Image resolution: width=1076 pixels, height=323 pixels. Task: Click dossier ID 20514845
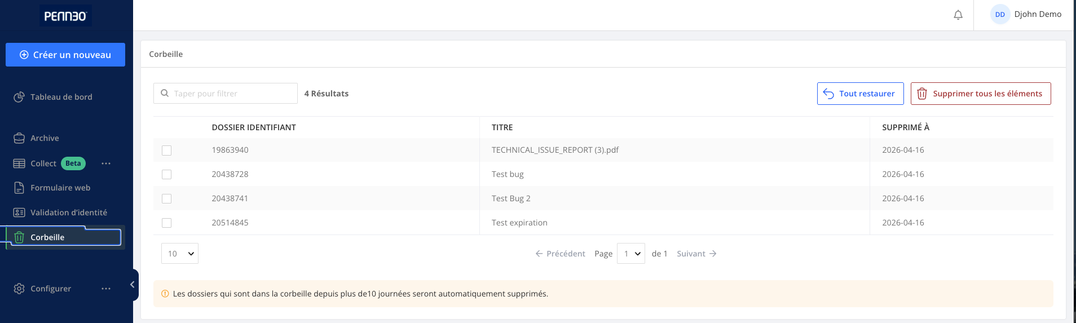tap(230, 223)
